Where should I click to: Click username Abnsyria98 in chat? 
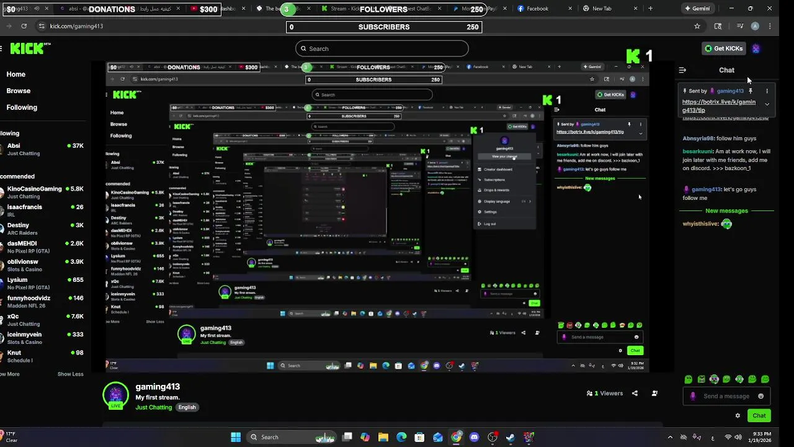[698, 138]
